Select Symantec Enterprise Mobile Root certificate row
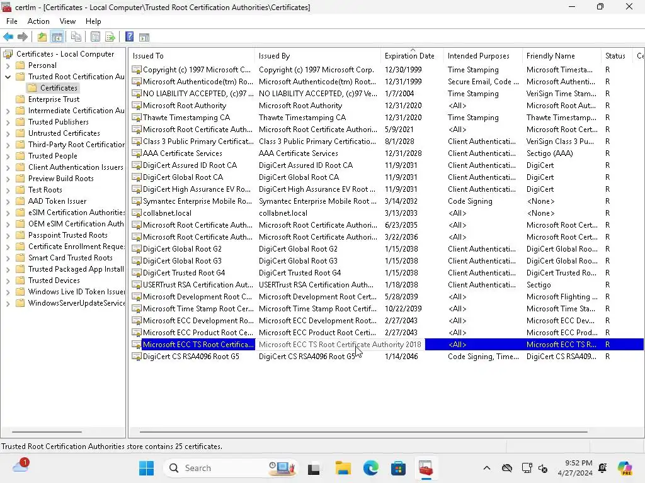This screenshot has height=483, width=645. pyautogui.click(x=387, y=201)
